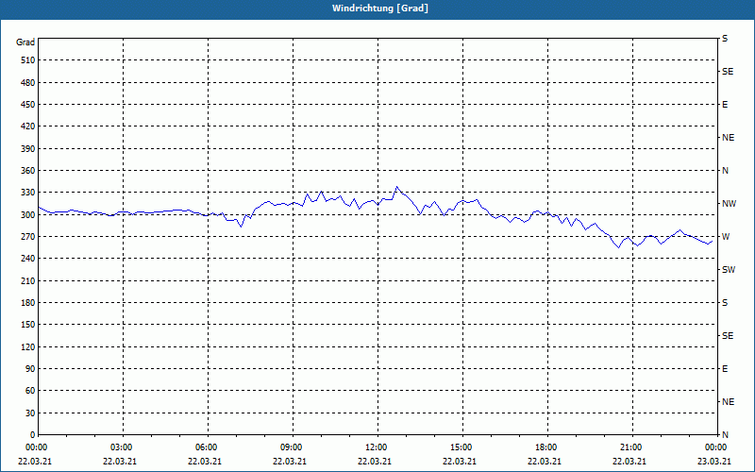Select the 21:00 time axis label
Viewport: 755px width, 472px height.
pyautogui.click(x=630, y=447)
